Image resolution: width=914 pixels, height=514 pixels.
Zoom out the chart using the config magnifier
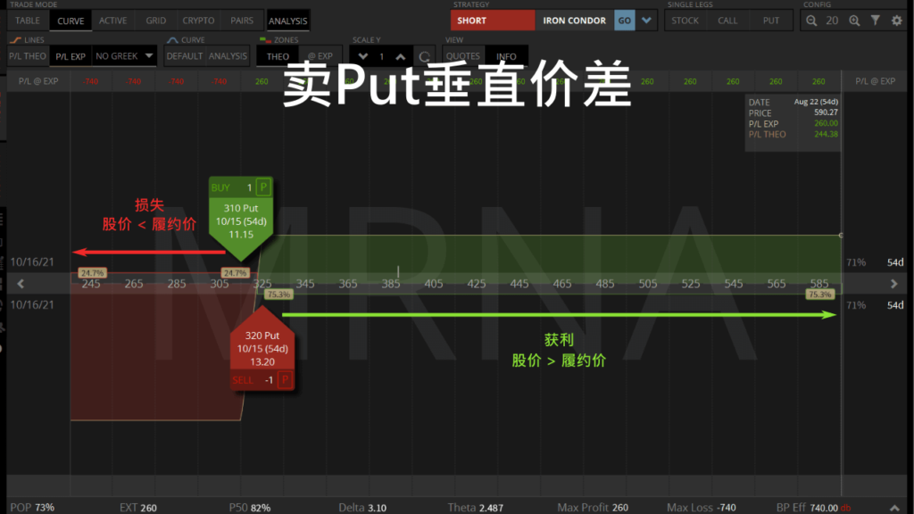[810, 21]
